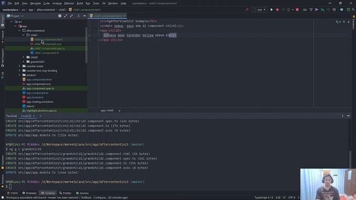Collapse the aftercontentinit folder
The width and height of the screenshot is (356, 200).
point(19,31)
